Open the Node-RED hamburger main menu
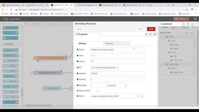This screenshot has height=112, width=199. [x=195, y=19]
